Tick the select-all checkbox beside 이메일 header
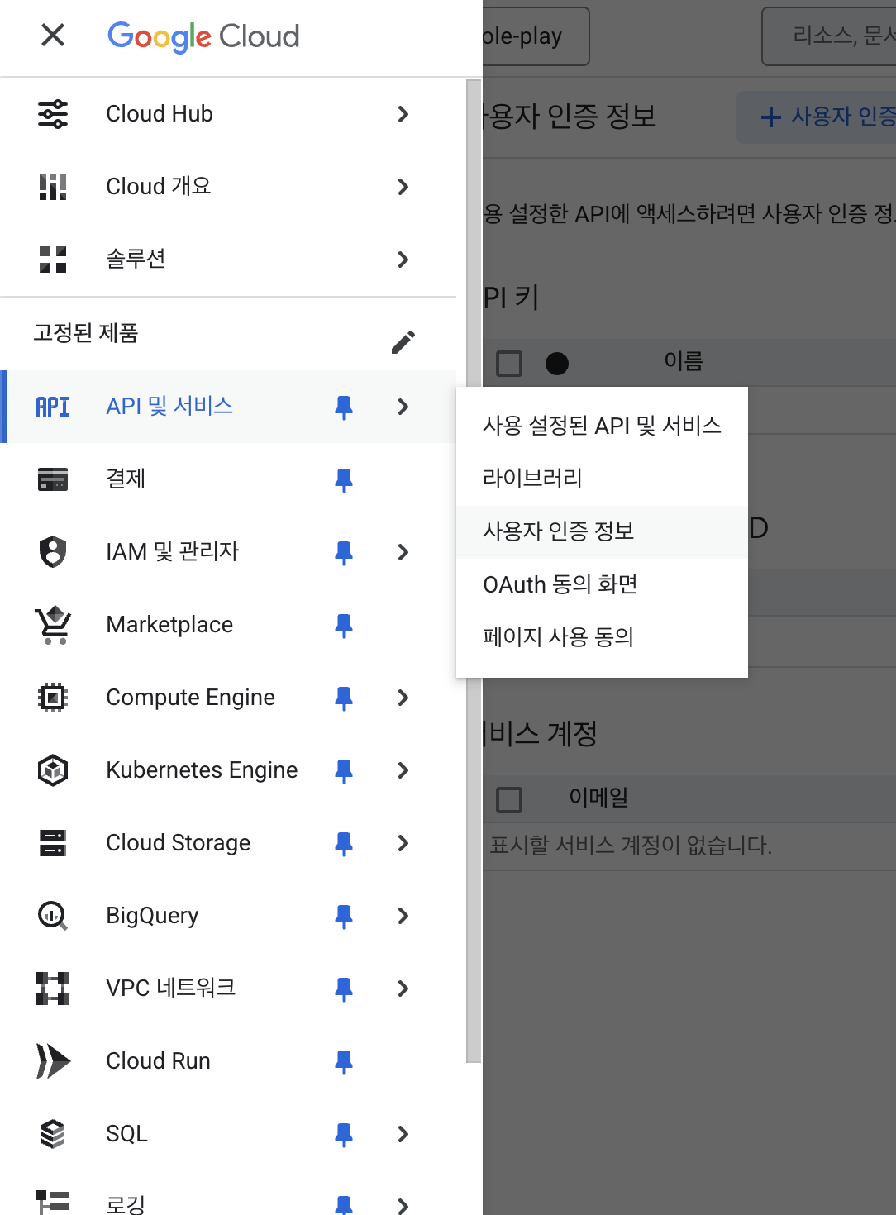The image size is (896, 1215). click(x=509, y=799)
